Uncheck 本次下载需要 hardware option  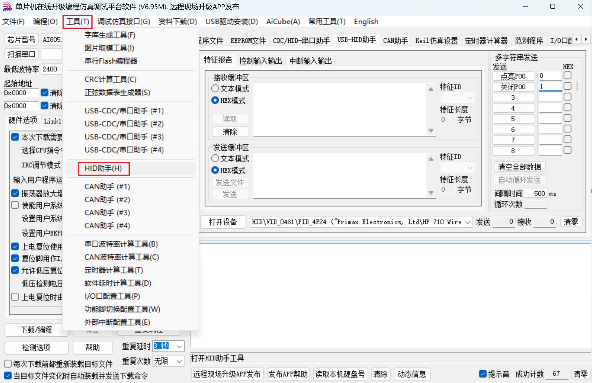(x=15, y=137)
